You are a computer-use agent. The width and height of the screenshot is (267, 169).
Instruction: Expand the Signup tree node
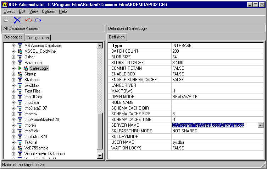pyautogui.click(x=13, y=74)
